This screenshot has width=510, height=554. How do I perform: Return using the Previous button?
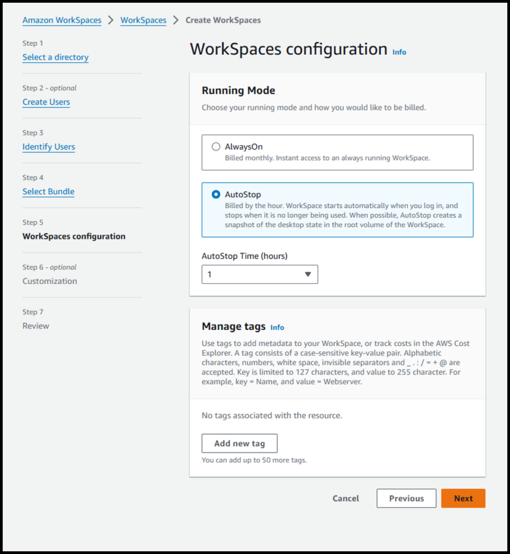(406, 498)
